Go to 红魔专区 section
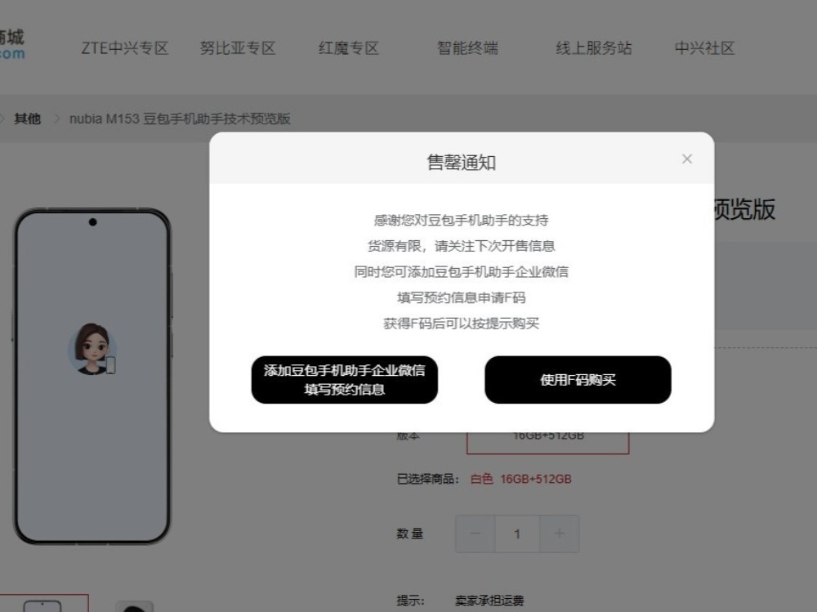 coord(349,48)
